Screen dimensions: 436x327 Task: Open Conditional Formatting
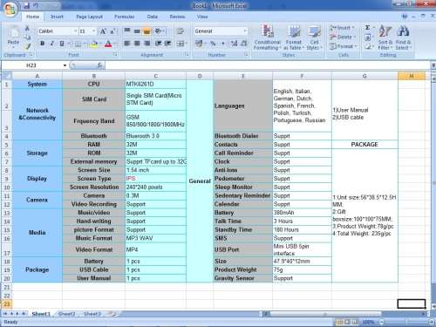267,37
